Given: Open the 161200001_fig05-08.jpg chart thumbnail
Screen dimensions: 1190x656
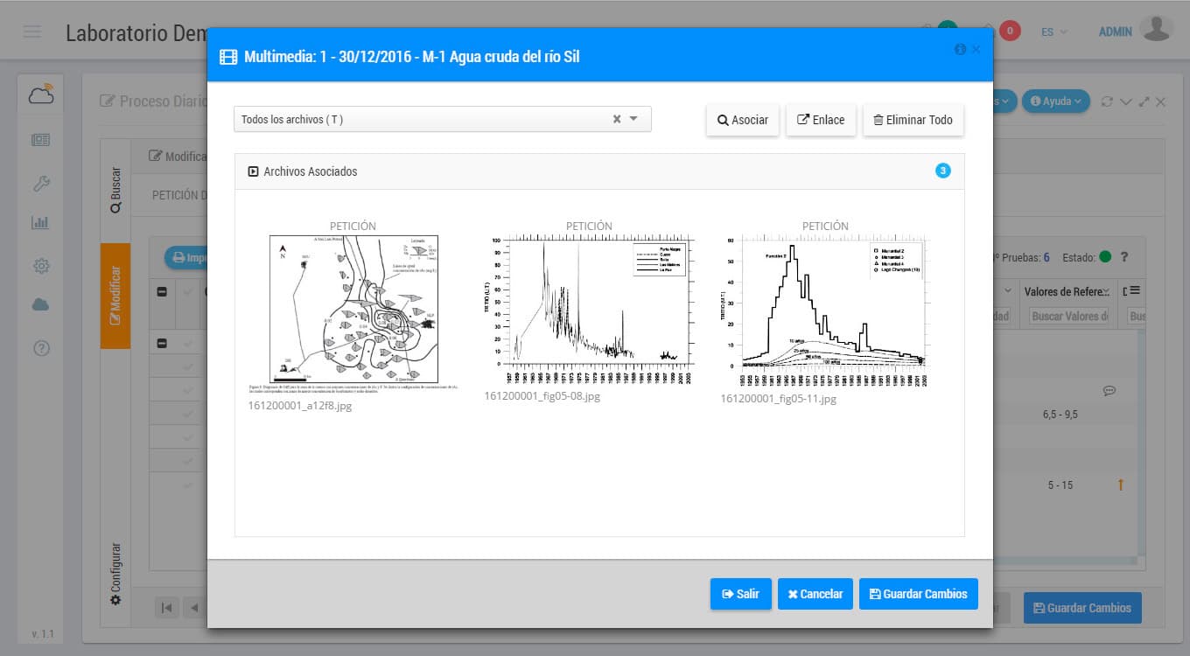Looking at the screenshot, I should point(589,300).
